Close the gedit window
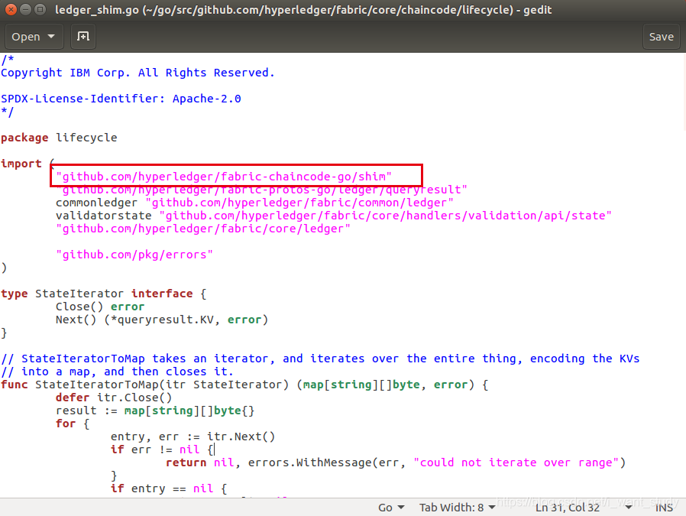 [11, 9]
